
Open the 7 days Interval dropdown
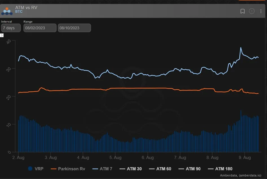point(11,28)
